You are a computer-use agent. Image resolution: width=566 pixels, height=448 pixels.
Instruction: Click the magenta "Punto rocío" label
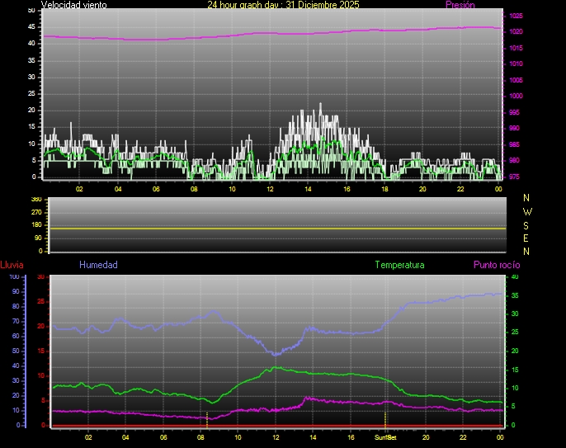[497, 265]
